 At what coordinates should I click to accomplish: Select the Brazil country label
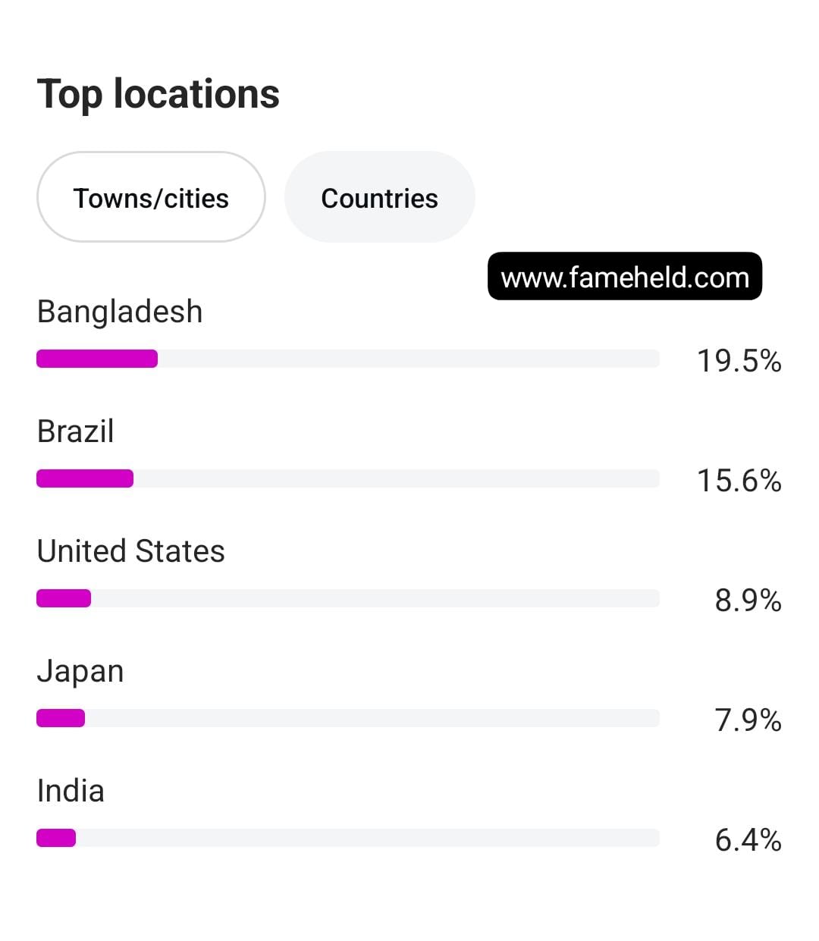point(76,431)
